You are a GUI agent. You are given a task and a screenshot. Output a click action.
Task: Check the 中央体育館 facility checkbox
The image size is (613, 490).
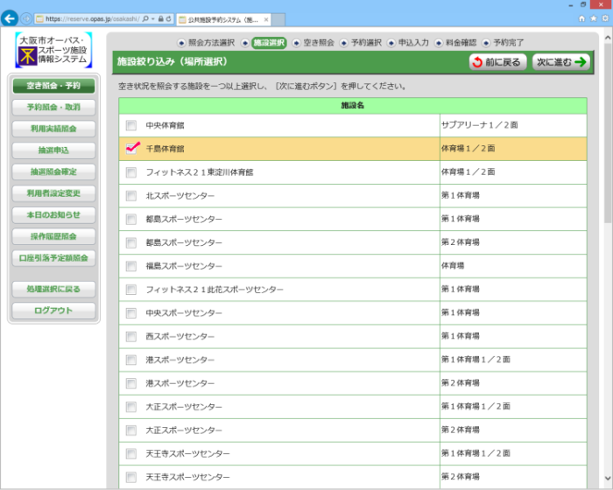131,125
